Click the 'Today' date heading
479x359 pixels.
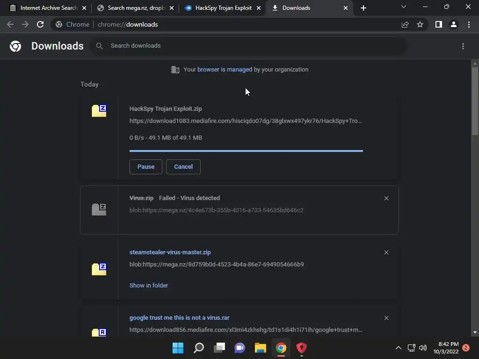click(x=89, y=84)
